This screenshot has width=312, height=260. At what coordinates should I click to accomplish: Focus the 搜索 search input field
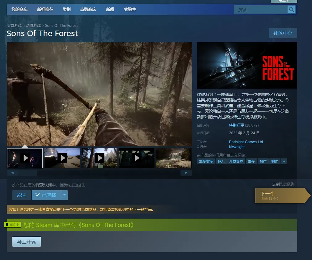pos(261,10)
